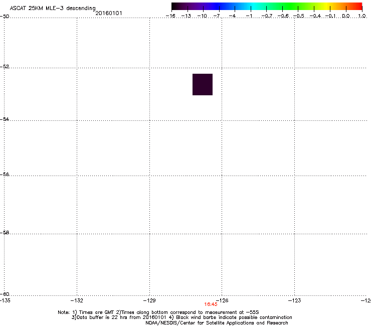Click the -10 colorbar label

(202, 16)
